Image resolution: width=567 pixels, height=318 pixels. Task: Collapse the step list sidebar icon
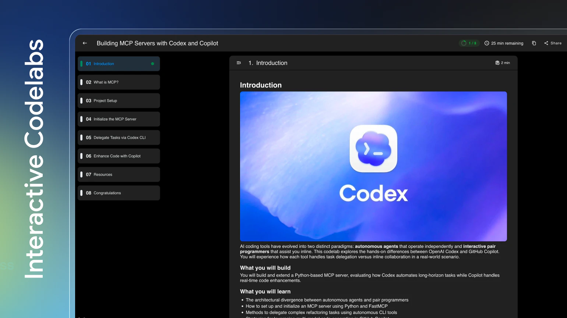(x=239, y=63)
